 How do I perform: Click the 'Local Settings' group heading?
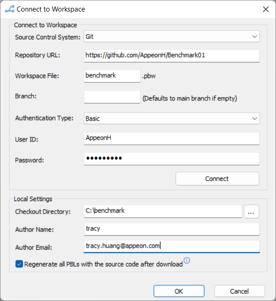[x=33, y=199]
